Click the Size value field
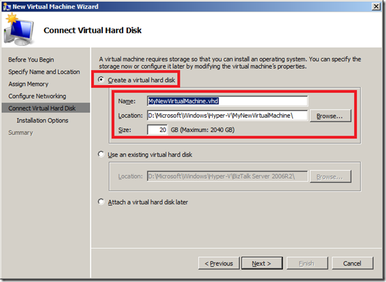This screenshot has width=386, height=282. click(157, 130)
